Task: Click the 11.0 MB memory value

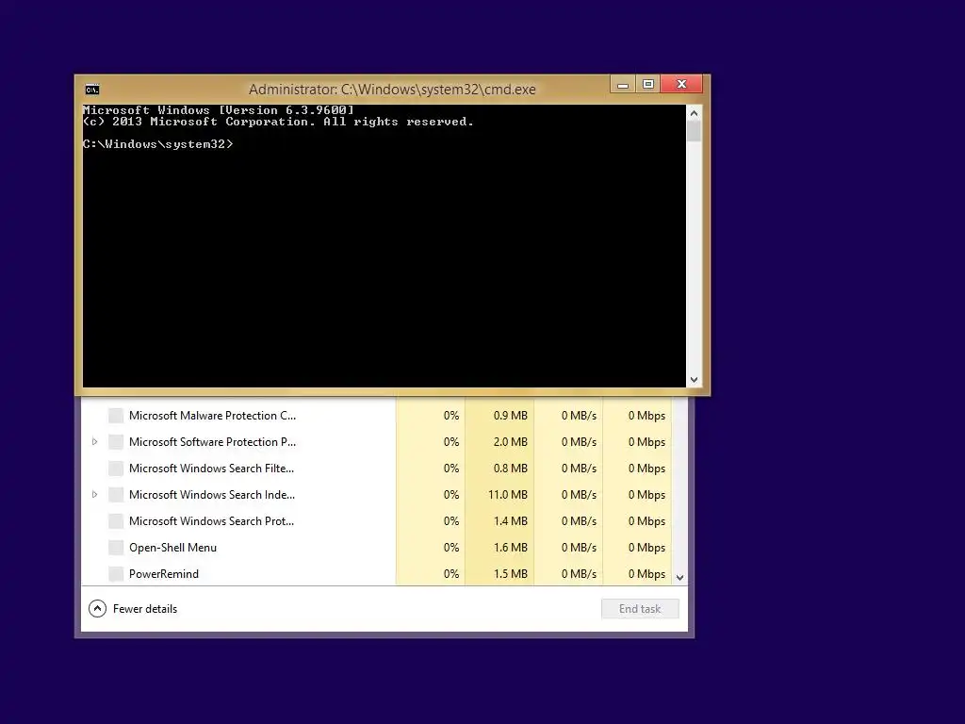Action: [x=508, y=494]
